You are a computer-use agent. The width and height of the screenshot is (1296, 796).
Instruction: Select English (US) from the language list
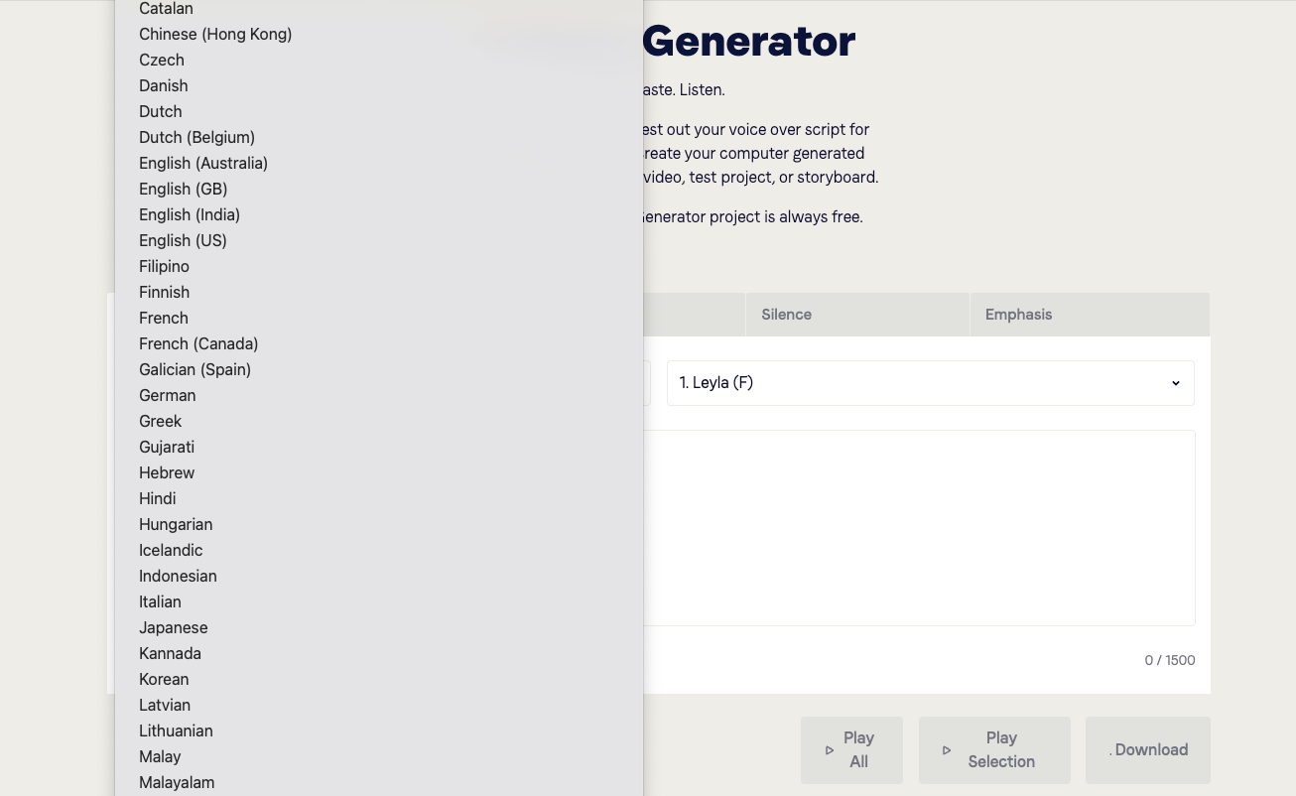(183, 240)
